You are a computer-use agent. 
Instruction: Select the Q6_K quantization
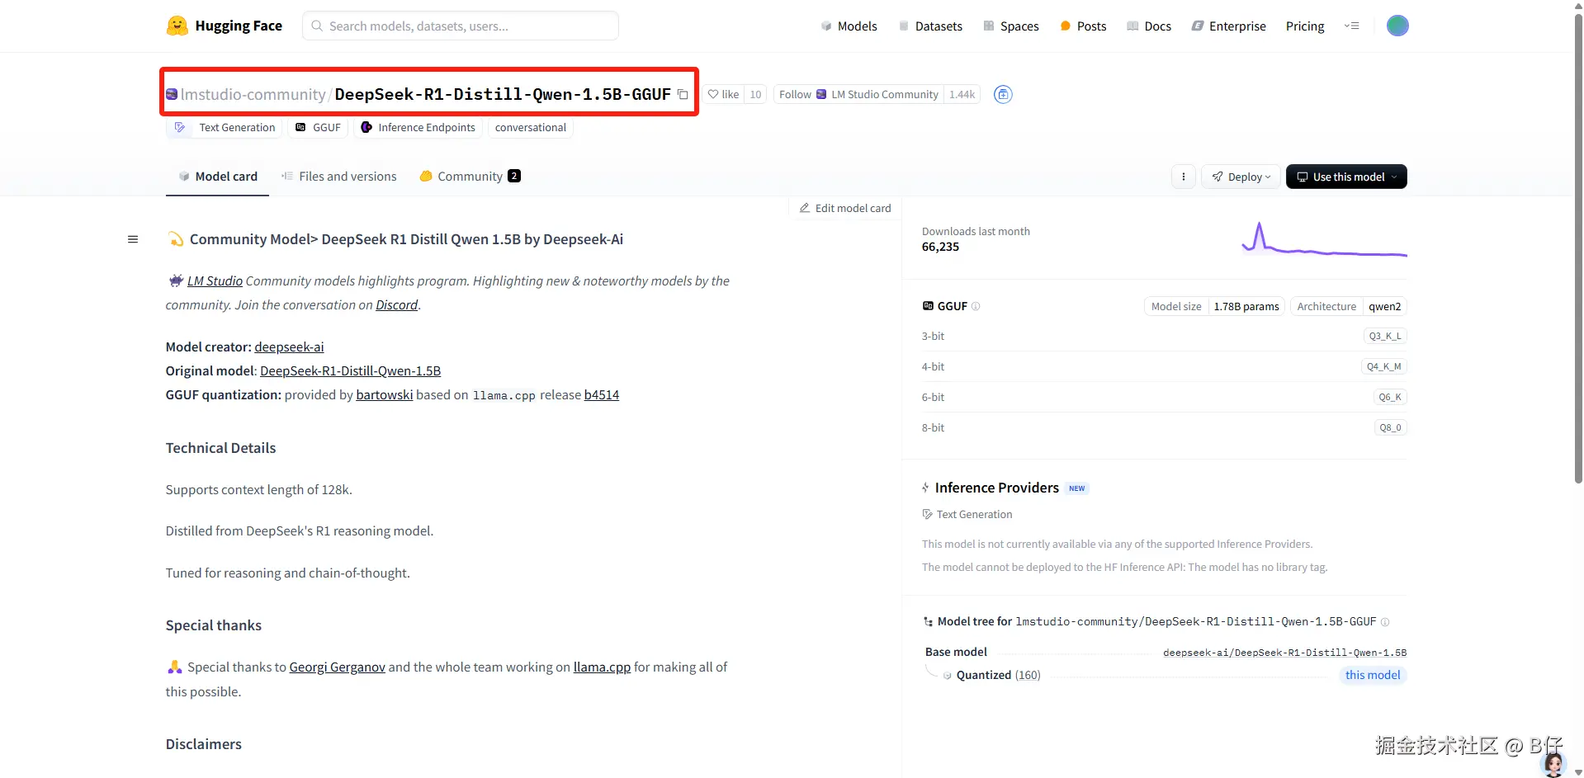click(x=1390, y=397)
